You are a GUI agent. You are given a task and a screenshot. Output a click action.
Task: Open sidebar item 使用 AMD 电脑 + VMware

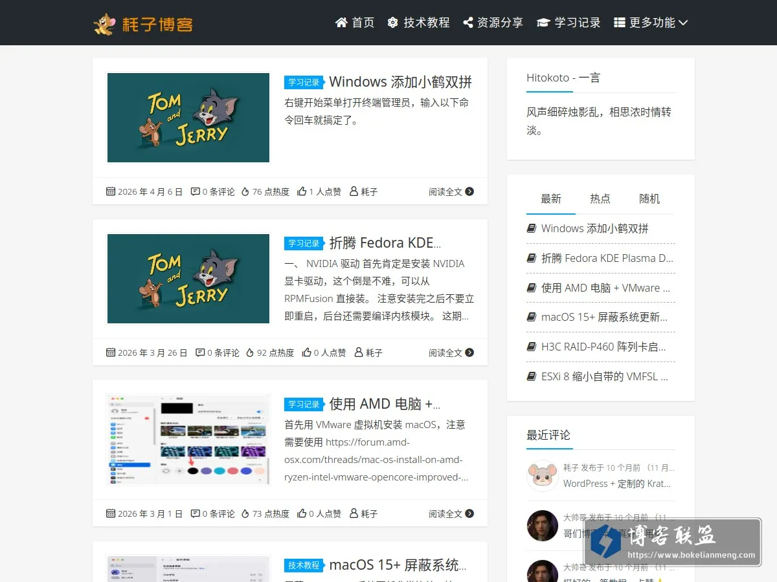(606, 288)
